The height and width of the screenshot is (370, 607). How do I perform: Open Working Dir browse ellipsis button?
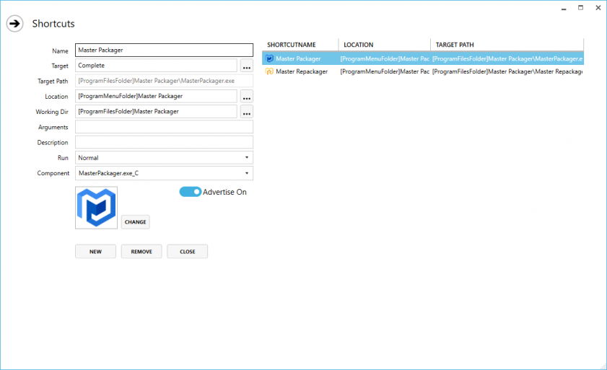point(247,112)
